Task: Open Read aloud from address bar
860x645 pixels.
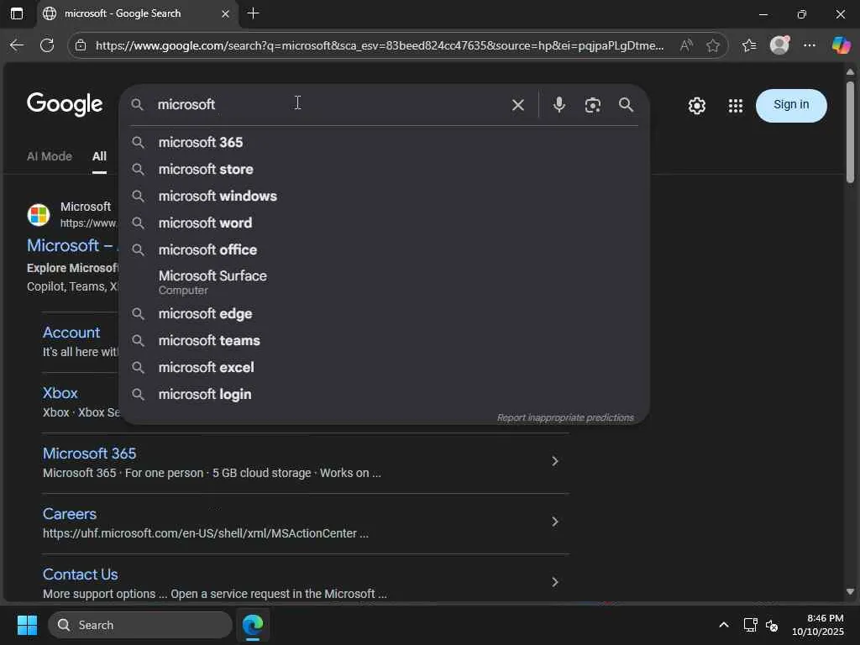Action: click(686, 45)
